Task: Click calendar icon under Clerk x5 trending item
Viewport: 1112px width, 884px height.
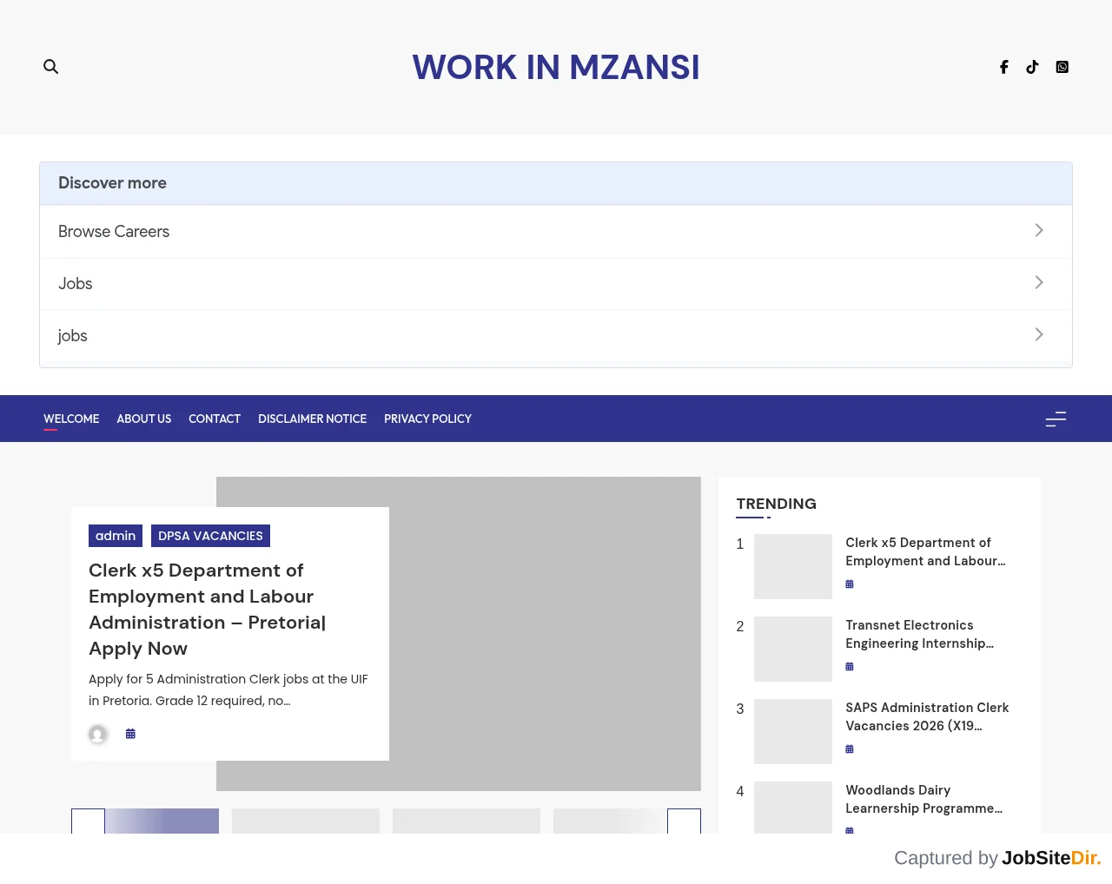Action: (x=850, y=584)
